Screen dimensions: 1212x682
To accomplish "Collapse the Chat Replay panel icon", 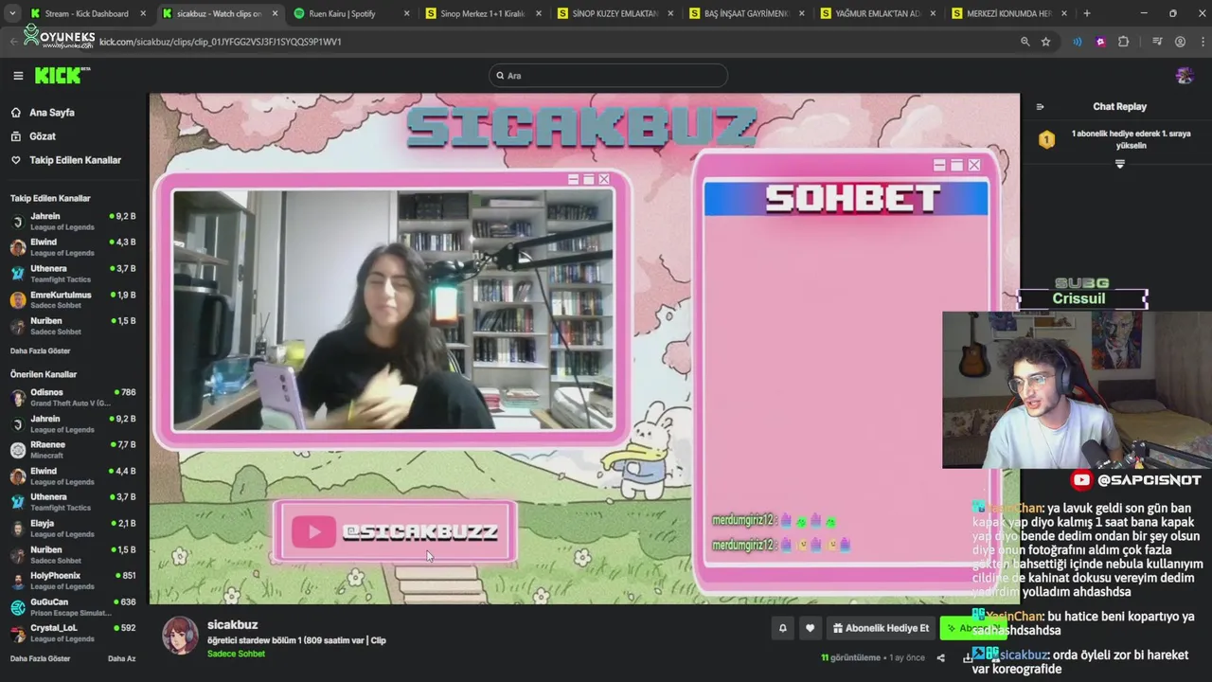I will tap(1040, 107).
